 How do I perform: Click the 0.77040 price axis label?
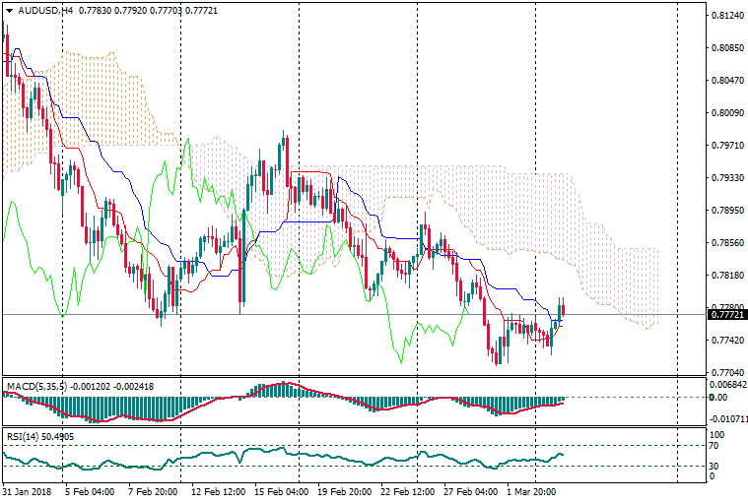pos(726,373)
